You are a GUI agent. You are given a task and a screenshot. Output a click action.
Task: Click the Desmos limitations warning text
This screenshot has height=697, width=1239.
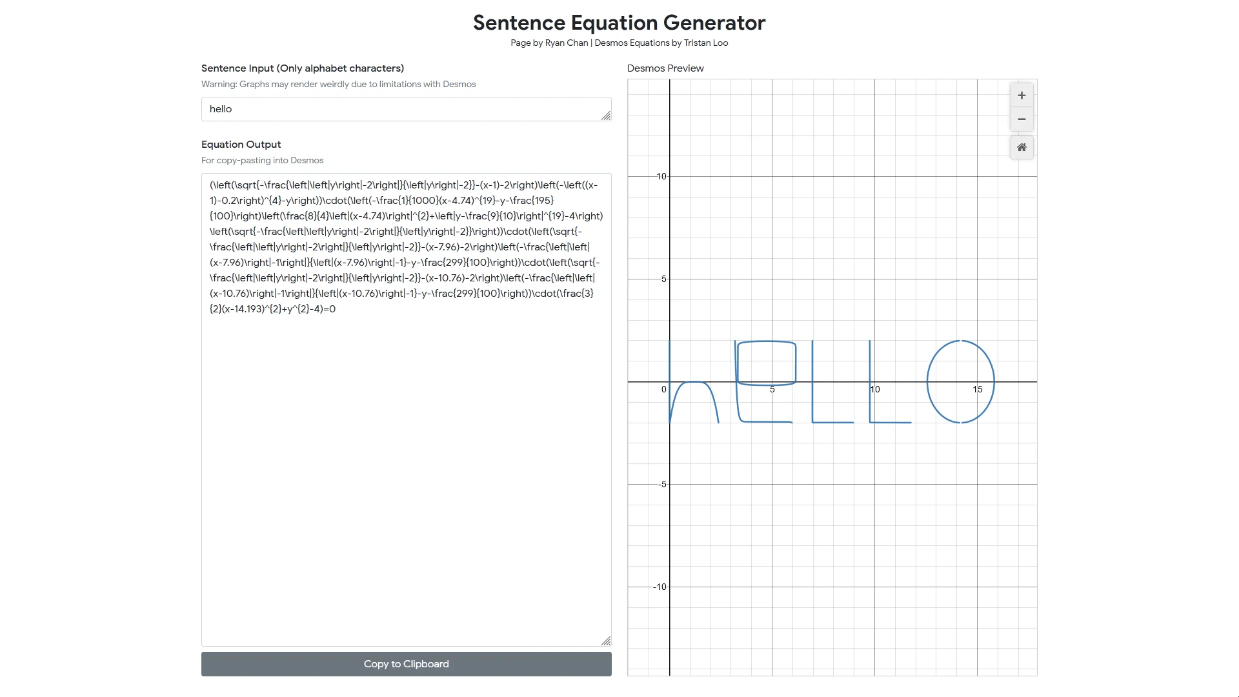click(338, 84)
